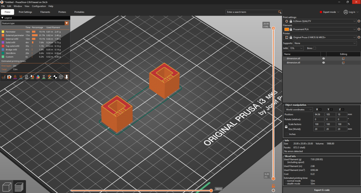Viewport: 361px width, 193px height.
Task: Open print settings gear icon beside 0.20mm QUALITY
Action: pyautogui.click(x=359, y=21)
